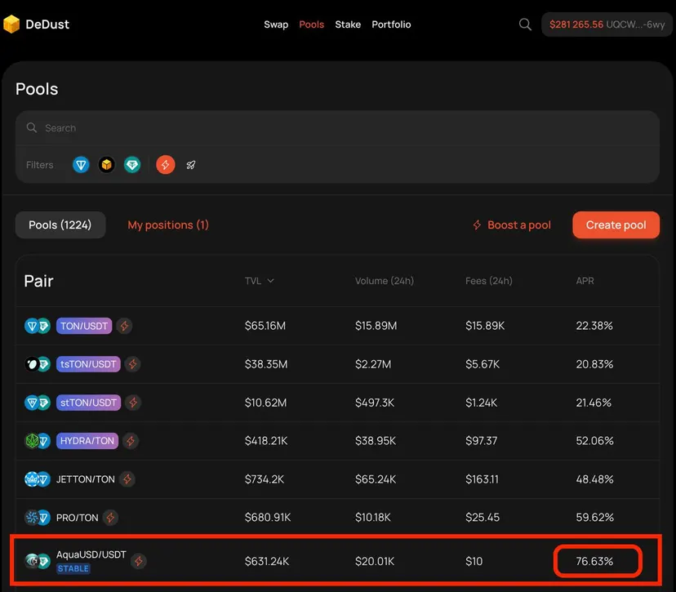The image size is (676, 592).
Task: Toggle the TON token filter
Action: [x=81, y=165]
